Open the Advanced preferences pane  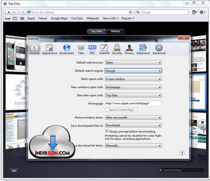pos(159,49)
